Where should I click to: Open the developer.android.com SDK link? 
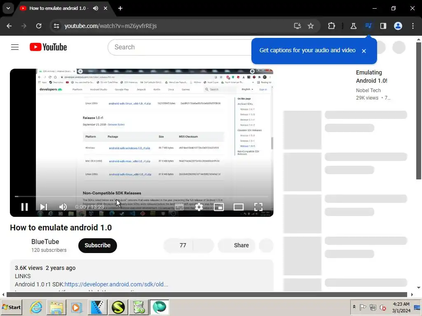pyautogui.click(x=116, y=284)
